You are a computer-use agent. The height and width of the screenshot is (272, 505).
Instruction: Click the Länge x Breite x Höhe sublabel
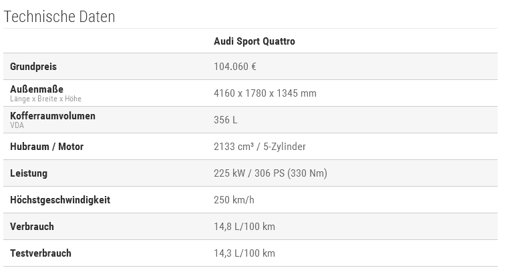[x=46, y=99]
